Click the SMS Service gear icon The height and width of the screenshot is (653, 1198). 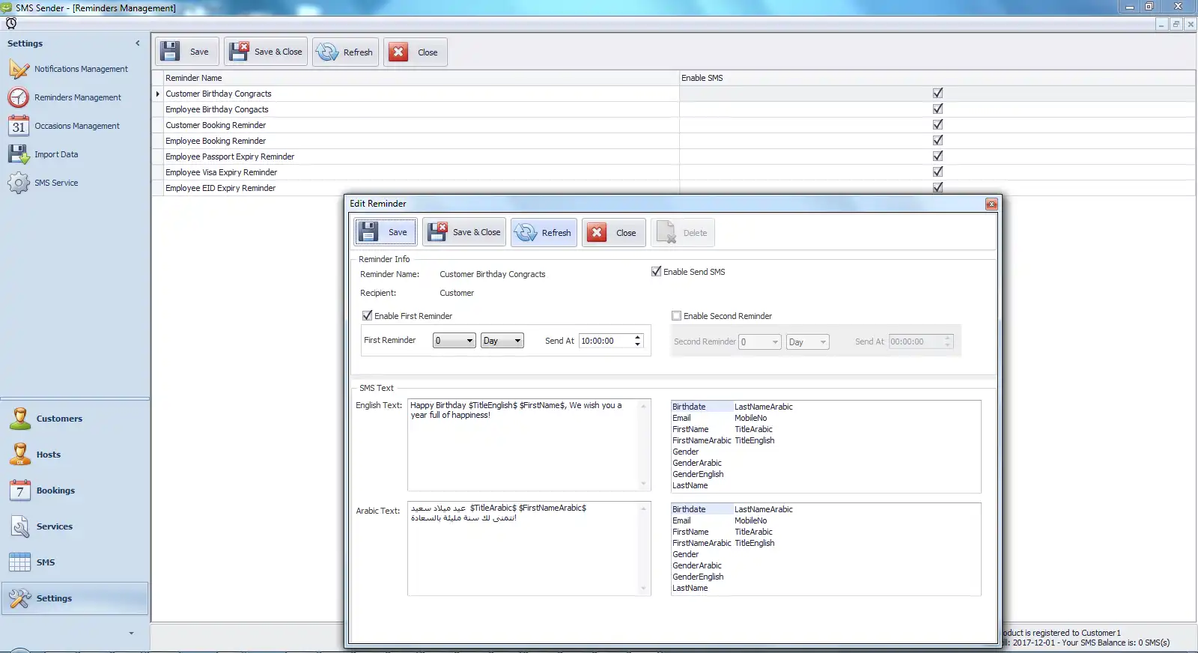[19, 183]
